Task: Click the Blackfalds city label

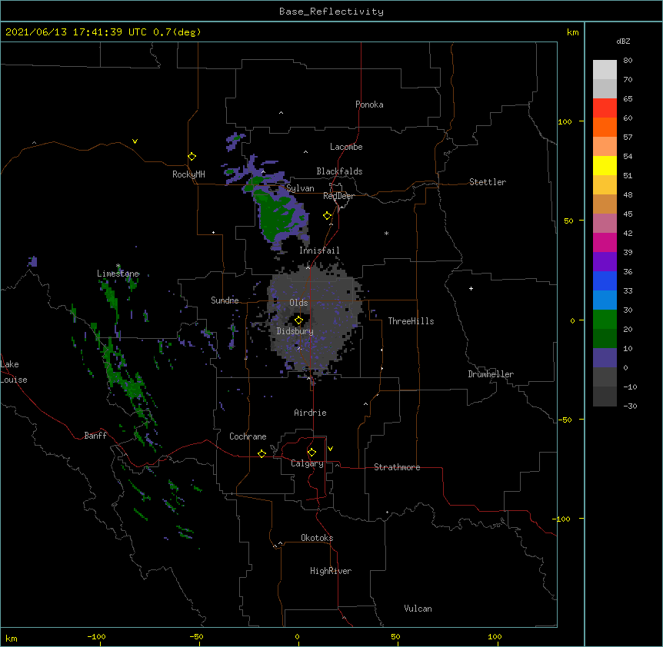Action: click(339, 171)
